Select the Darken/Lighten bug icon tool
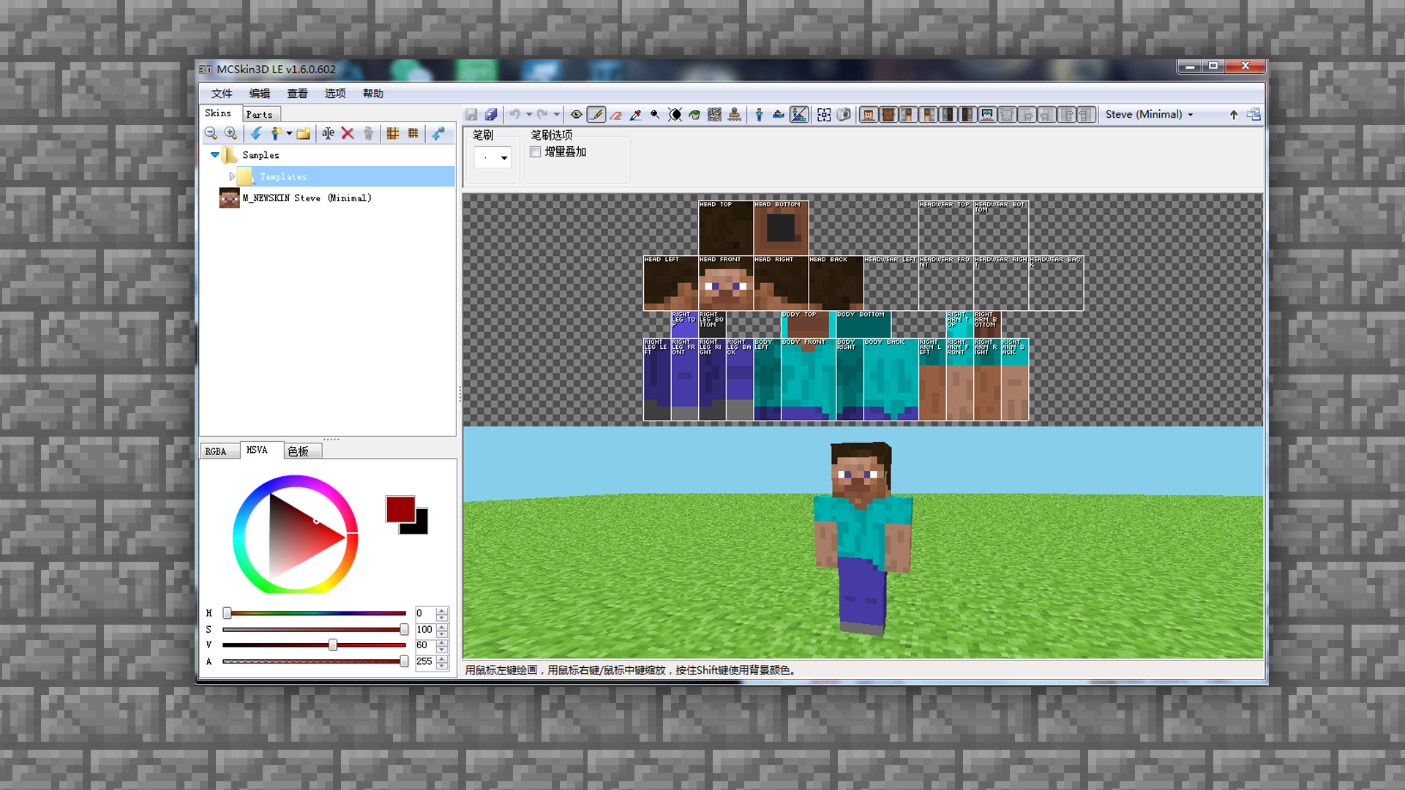Screen dimensions: 1405x790 675,115
